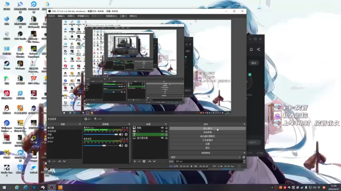Image resolution: width=341 pixels, height=191 pixels.
Task: Open Google Chrome desktop shortcut
Action: (x=20, y=51)
